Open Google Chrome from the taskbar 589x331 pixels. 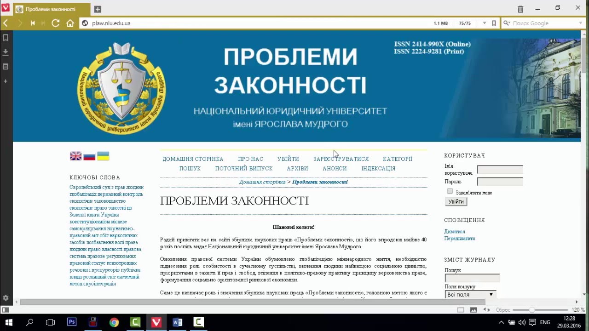pyautogui.click(x=114, y=322)
